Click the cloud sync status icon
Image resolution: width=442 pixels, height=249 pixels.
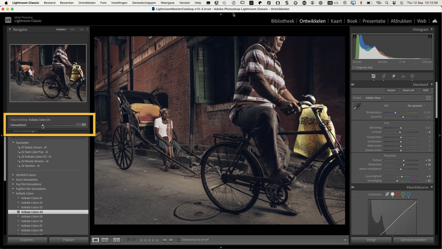(434, 21)
